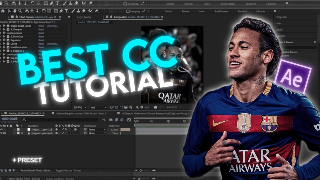
Task: Hide the neymar mp4 layer eye toggle
Action: (1, 133)
